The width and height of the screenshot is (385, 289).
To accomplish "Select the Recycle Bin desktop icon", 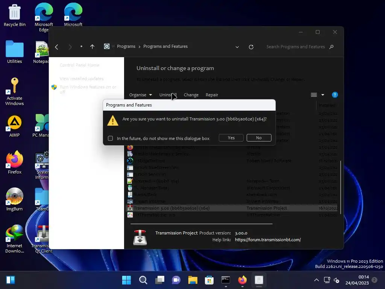I will [15, 15].
